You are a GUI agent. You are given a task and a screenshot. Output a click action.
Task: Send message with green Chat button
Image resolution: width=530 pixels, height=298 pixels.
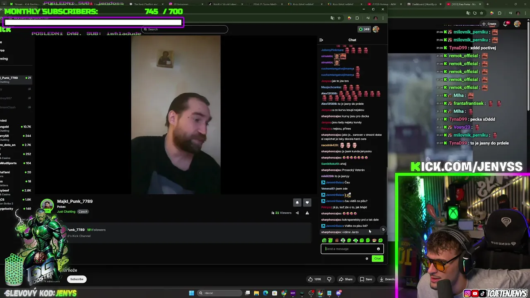pos(377,259)
